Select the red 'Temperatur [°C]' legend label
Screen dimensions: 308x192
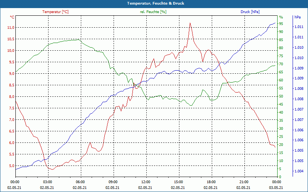[x=55, y=12]
